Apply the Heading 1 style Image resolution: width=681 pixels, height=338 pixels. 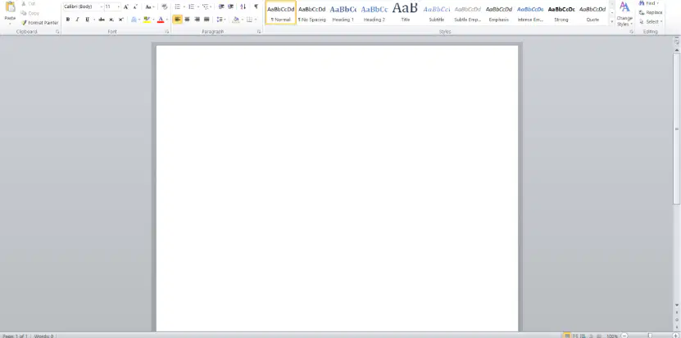tap(343, 12)
